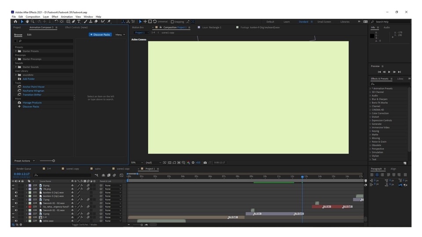Screen dimensions: 422x237
Task: Expand the Starter Presets folder
Action: tap(16, 51)
